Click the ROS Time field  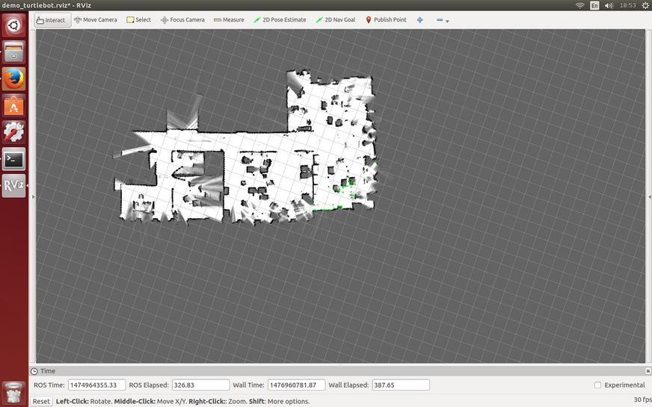(96, 385)
